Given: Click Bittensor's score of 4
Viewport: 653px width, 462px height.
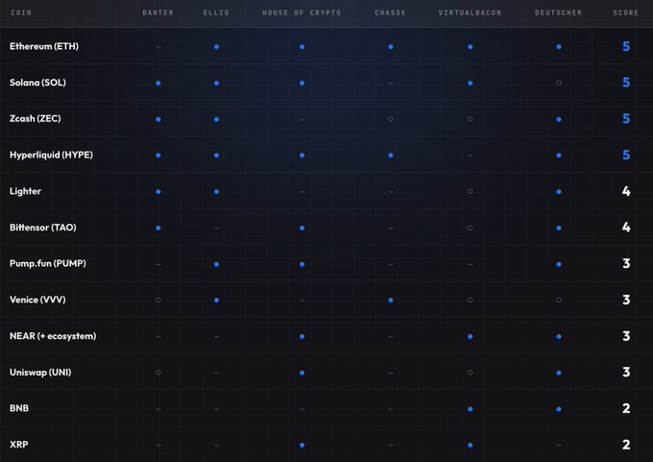Looking at the screenshot, I should point(626,228).
